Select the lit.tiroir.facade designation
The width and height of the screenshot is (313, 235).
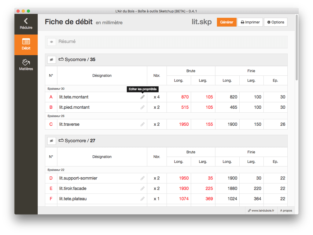73,188
